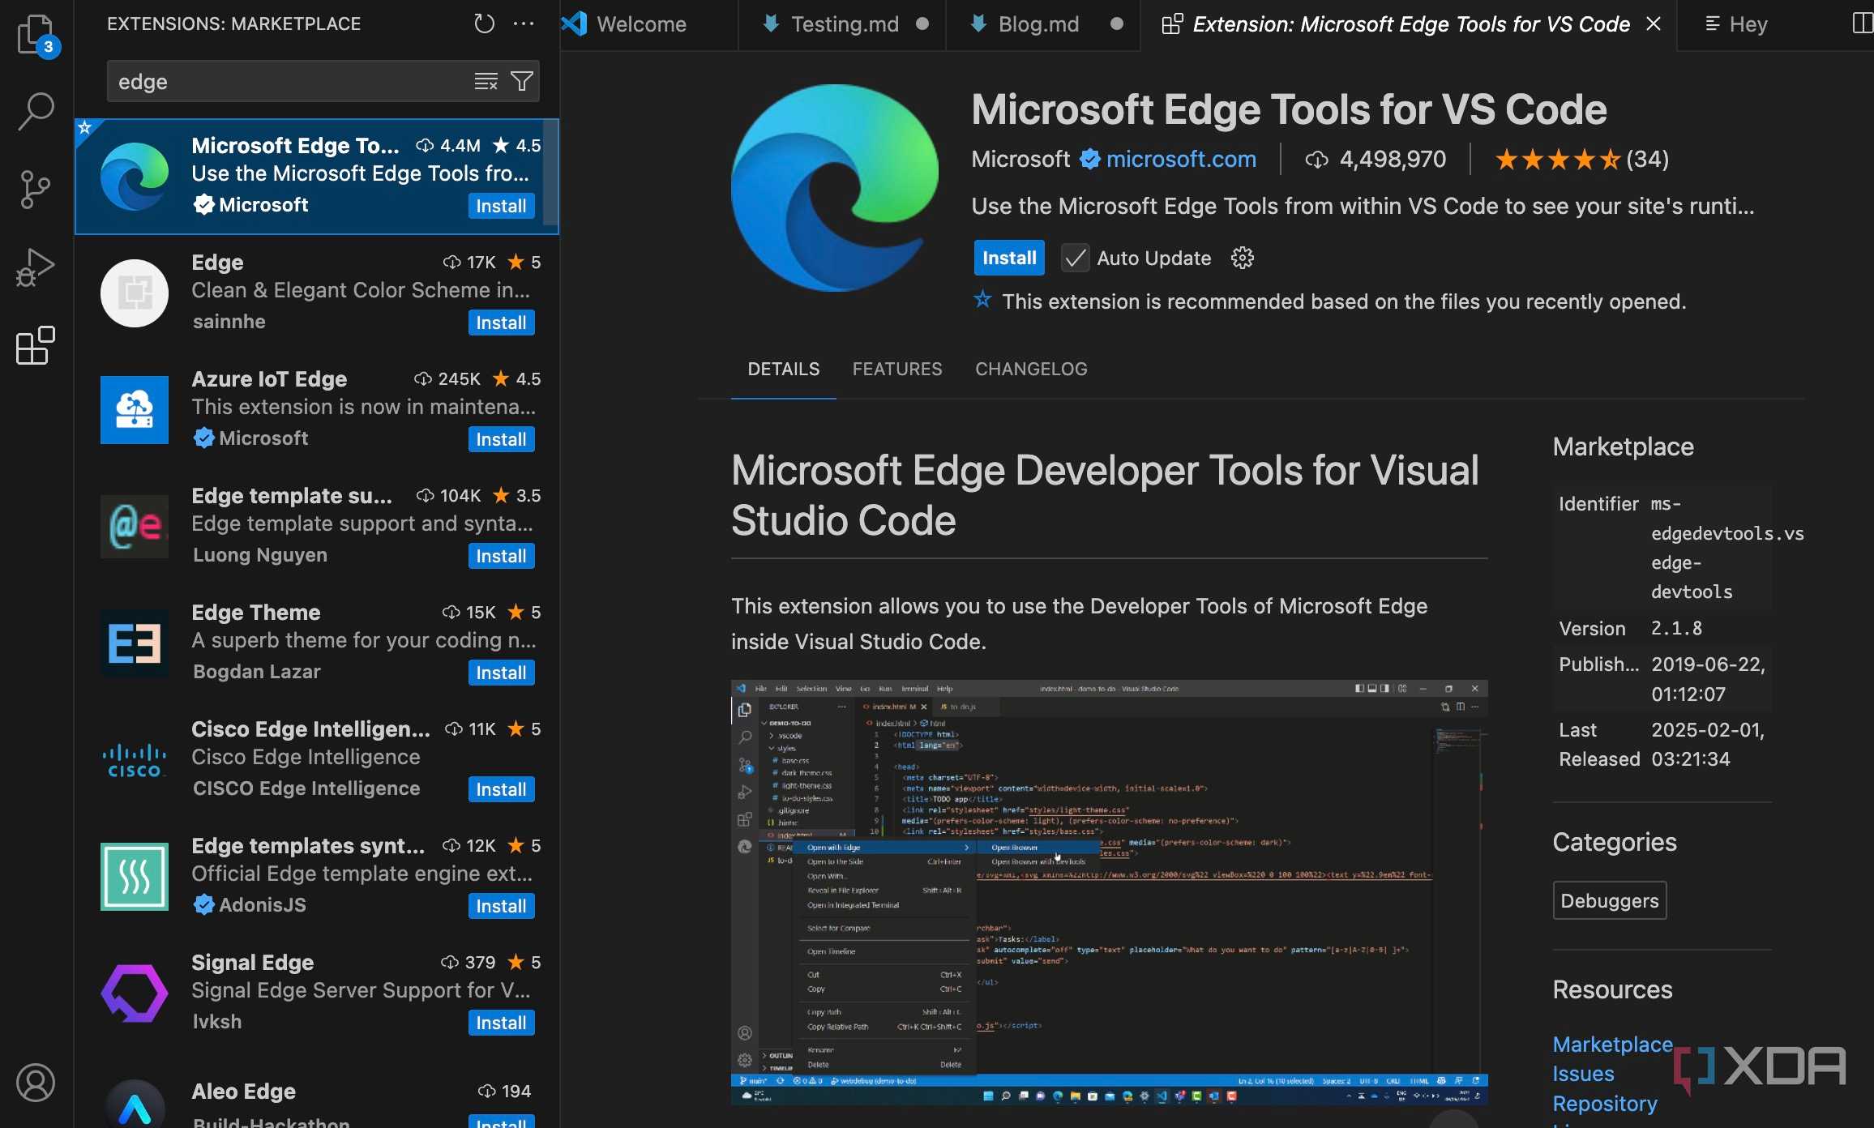Switch to the FEATURES tab
The height and width of the screenshot is (1128, 1874).
tap(897, 370)
